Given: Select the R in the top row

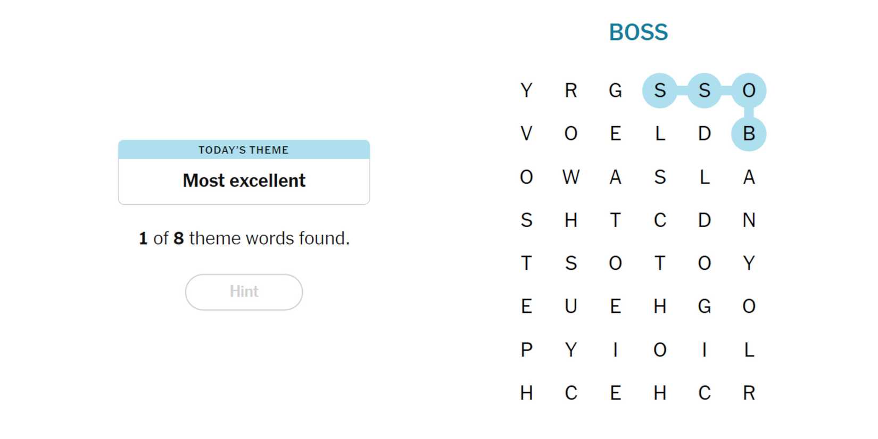Looking at the screenshot, I should pyautogui.click(x=570, y=90).
